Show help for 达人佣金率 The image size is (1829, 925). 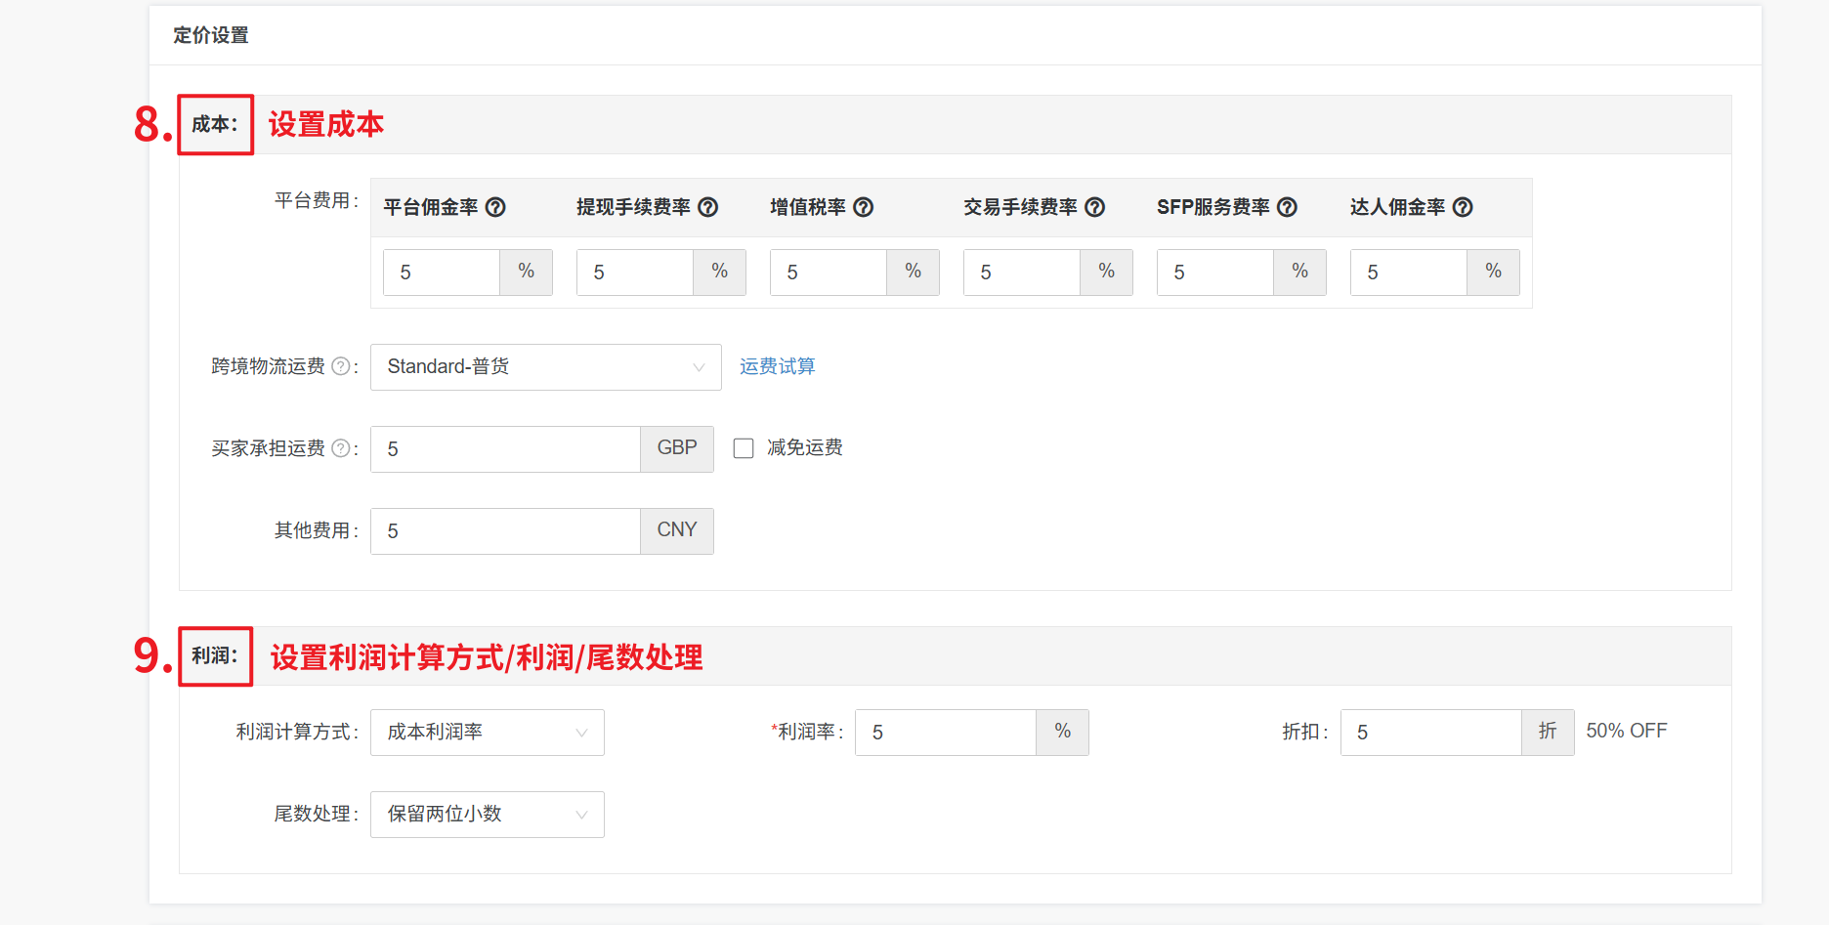[1463, 207]
